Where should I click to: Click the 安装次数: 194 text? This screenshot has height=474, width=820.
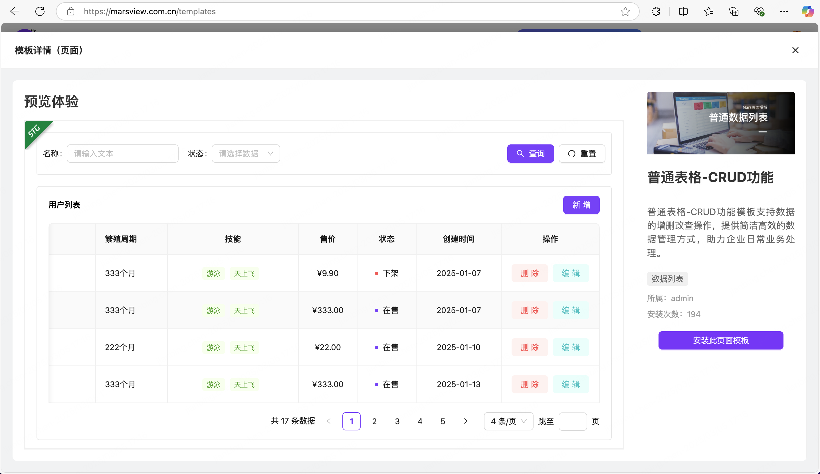pyautogui.click(x=674, y=314)
